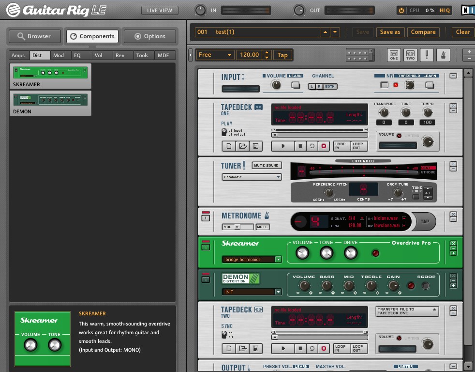Toggle Skreamer power switch
This screenshot has height=372, width=475.
point(206,248)
